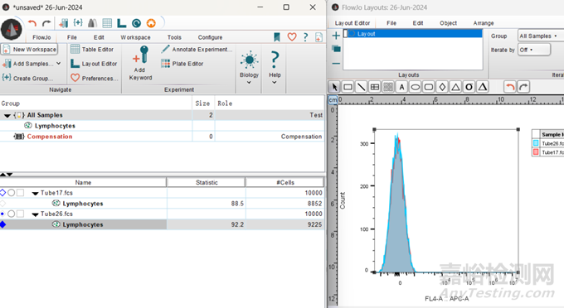Open the Workspace ribbon tab
564x308 pixels.
tap(135, 37)
